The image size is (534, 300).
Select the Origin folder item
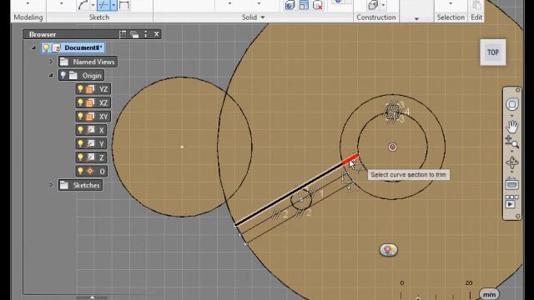(81, 76)
